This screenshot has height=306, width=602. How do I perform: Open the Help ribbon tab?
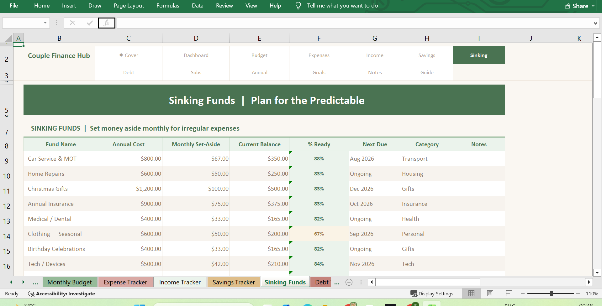275,6
